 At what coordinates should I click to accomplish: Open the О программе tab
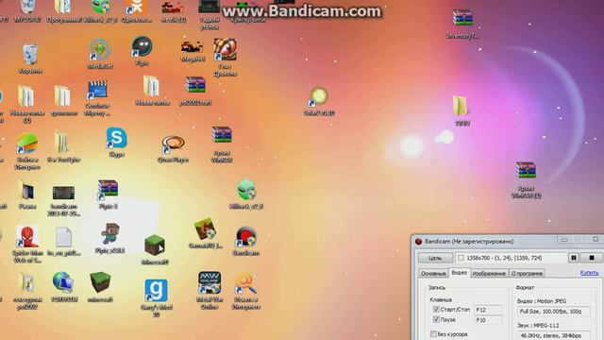[x=527, y=273]
